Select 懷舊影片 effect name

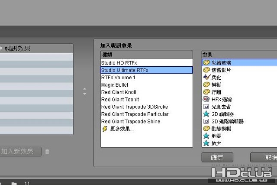click(x=221, y=70)
